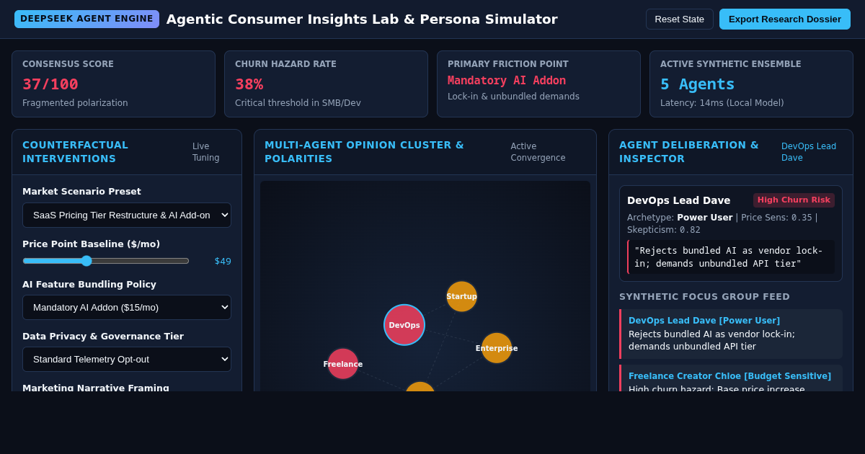This screenshot has height=454, width=865.
Task: Open the Data Privacy & Governance Tier dropdown
Action: pos(127,359)
